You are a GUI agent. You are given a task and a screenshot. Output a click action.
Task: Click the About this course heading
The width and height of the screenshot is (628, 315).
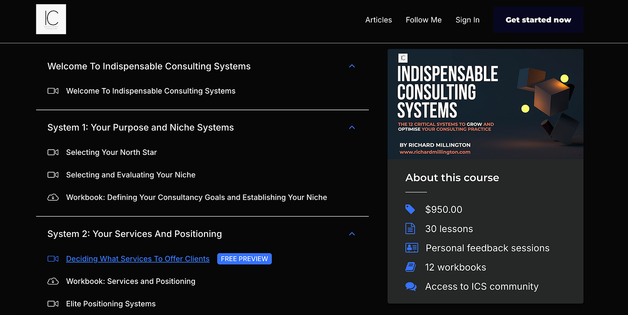point(452,178)
